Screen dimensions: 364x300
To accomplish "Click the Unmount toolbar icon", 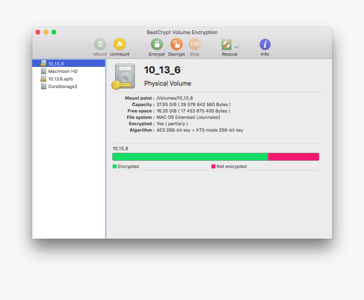I will (x=120, y=44).
